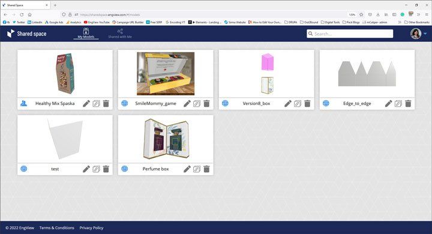The image size is (432, 234).
Task: Click the search field
Action: (x=350, y=34)
